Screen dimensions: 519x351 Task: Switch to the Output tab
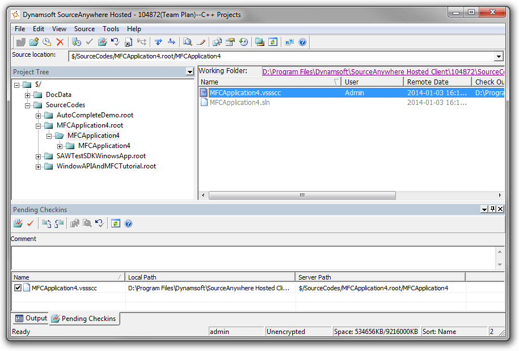tap(31, 319)
